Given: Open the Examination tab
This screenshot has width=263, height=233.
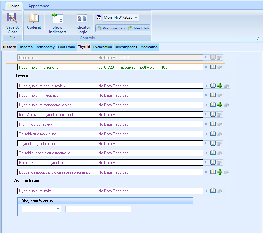Looking at the screenshot, I should [x=102, y=47].
